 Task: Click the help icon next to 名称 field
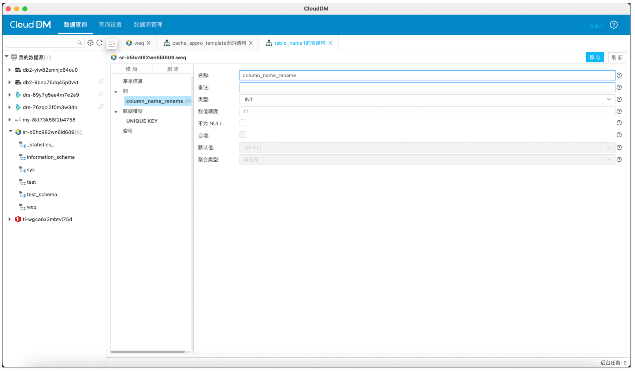tap(619, 75)
